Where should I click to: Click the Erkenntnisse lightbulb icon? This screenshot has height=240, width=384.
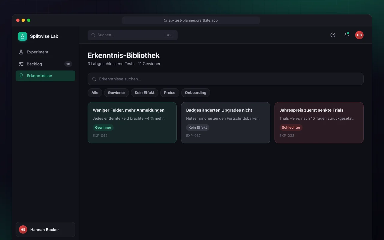(21, 76)
